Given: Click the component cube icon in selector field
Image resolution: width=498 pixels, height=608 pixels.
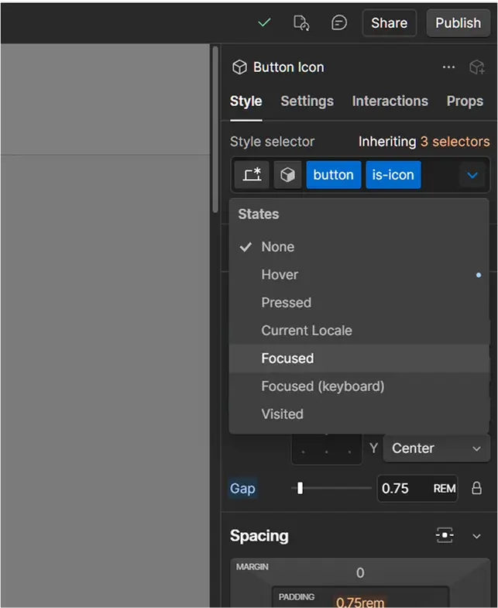Looking at the screenshot, I should (287, 175).
